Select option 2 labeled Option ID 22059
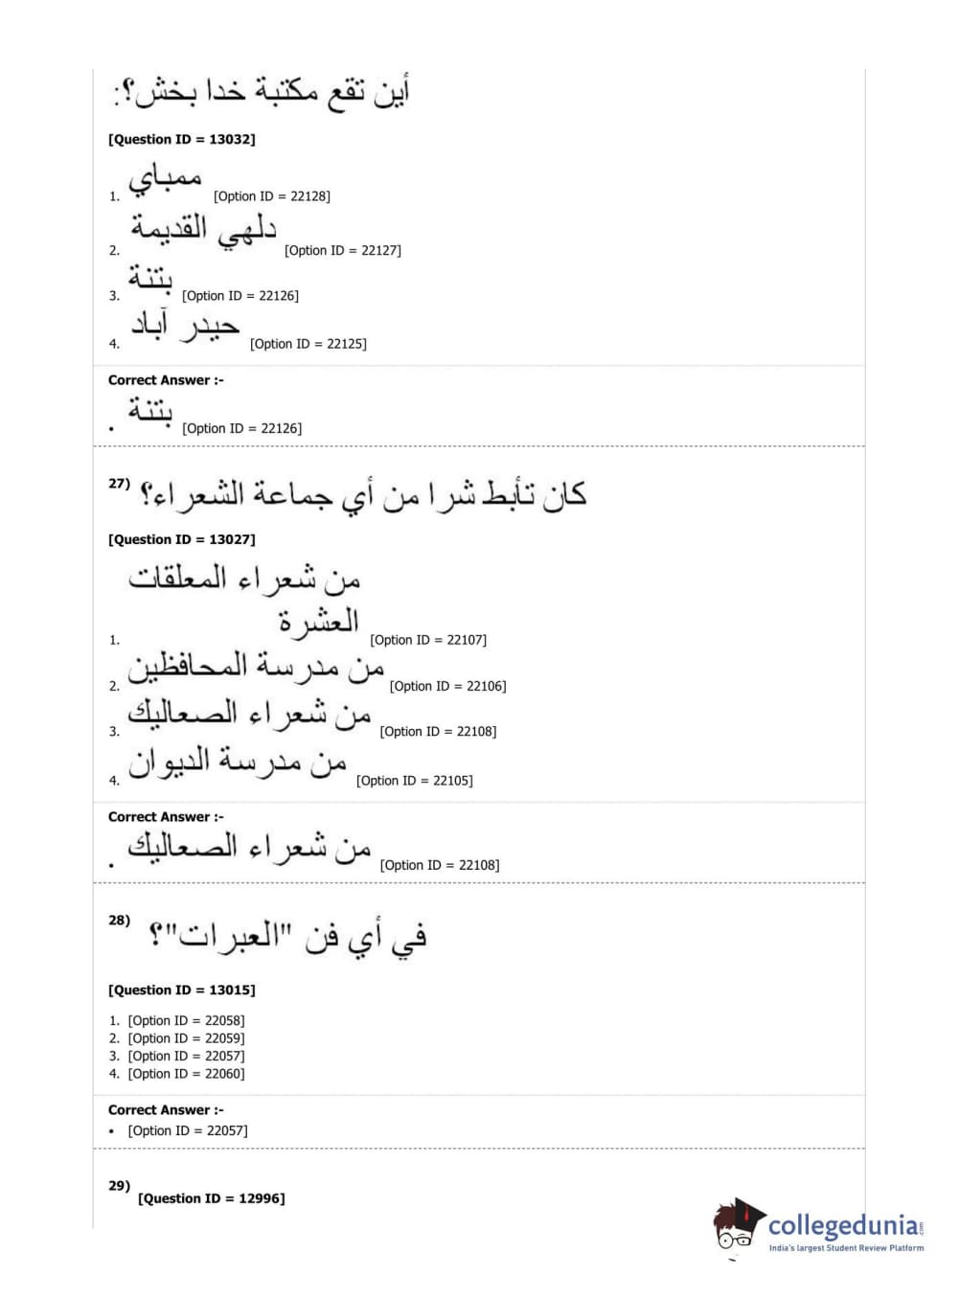This screenshot has height=1298, width=959. tap(186, 1038)
